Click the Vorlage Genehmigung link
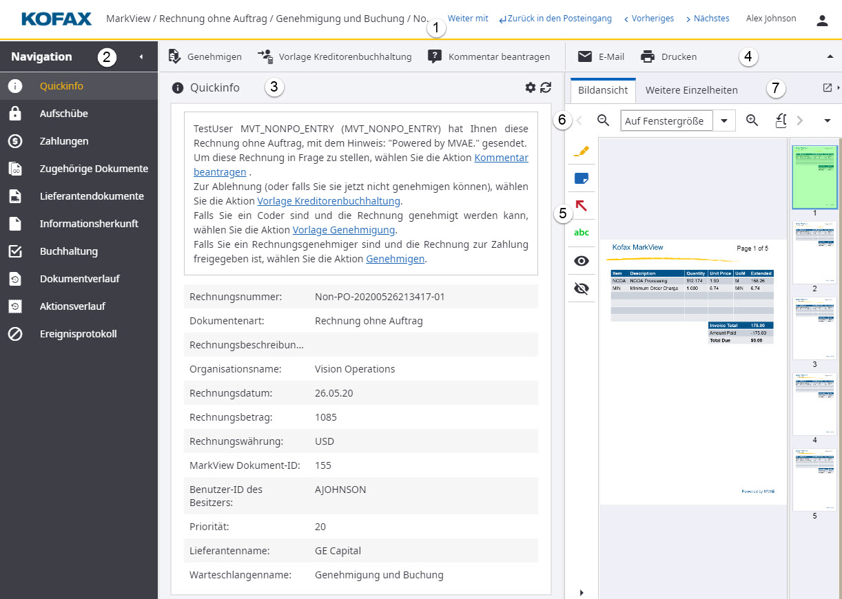 pos(343,230)
